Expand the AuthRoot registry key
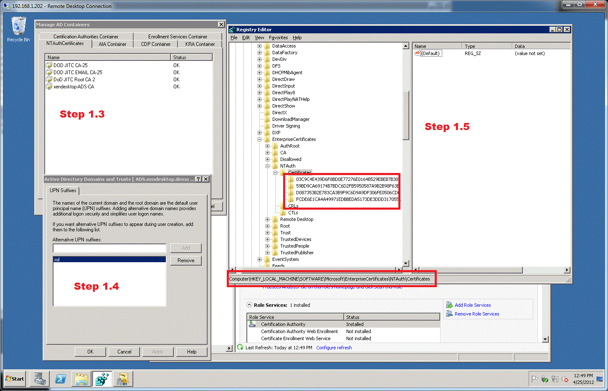This screenshot has height=391, width=608. pyautogui.click(x=268, y=146)
